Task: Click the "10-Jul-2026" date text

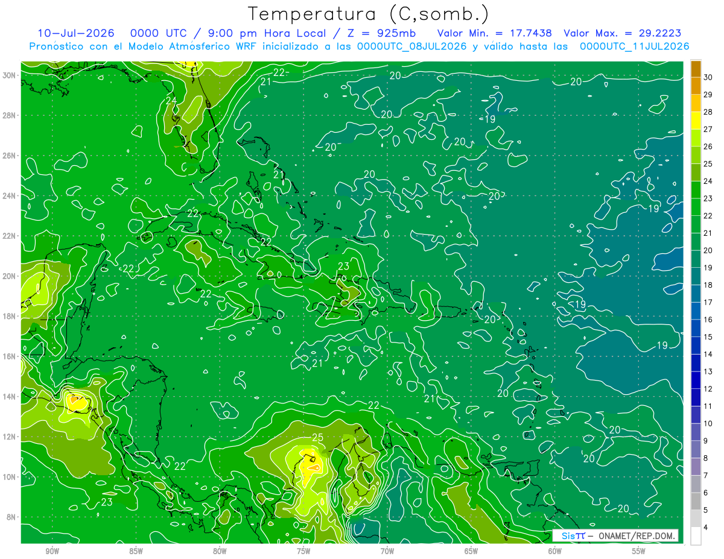Action: click(76, 33)
